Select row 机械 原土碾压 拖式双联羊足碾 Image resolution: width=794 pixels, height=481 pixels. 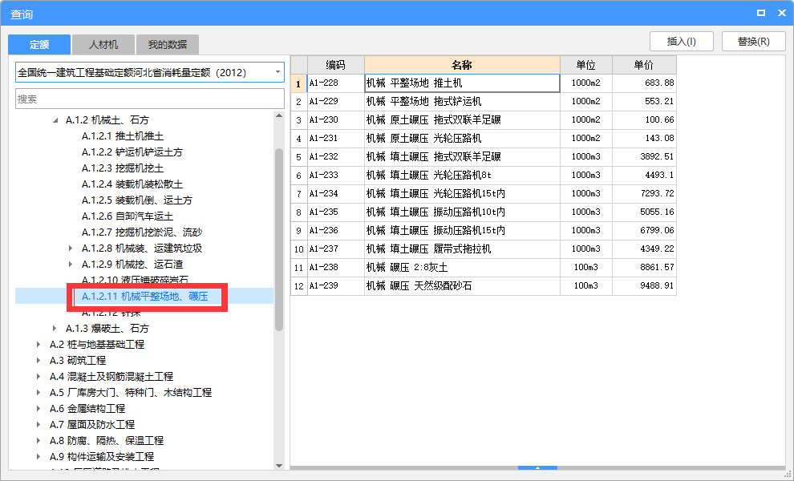pyautogui.click(x=462, y=120)
